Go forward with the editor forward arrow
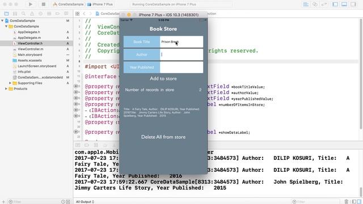The height and width of the screenshot is (204, 363). pyautogui.click(x=90, y=14)
